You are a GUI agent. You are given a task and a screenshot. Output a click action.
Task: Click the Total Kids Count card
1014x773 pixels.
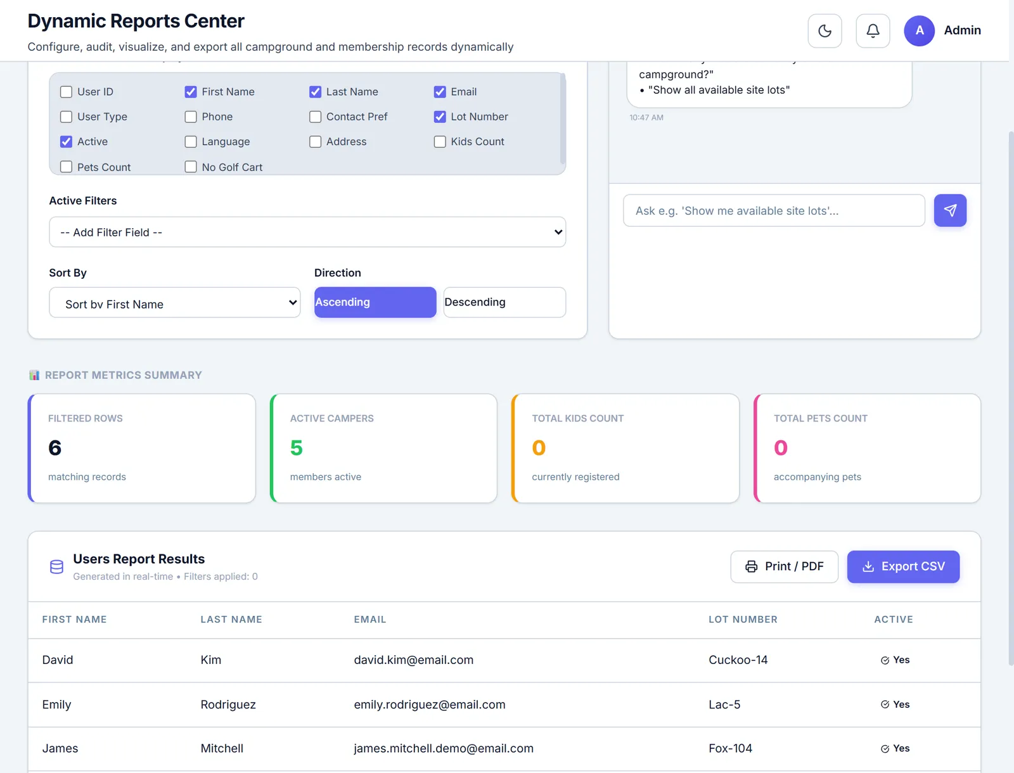coord(626,449)
